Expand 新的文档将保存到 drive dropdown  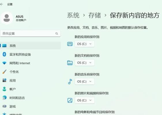84,63
